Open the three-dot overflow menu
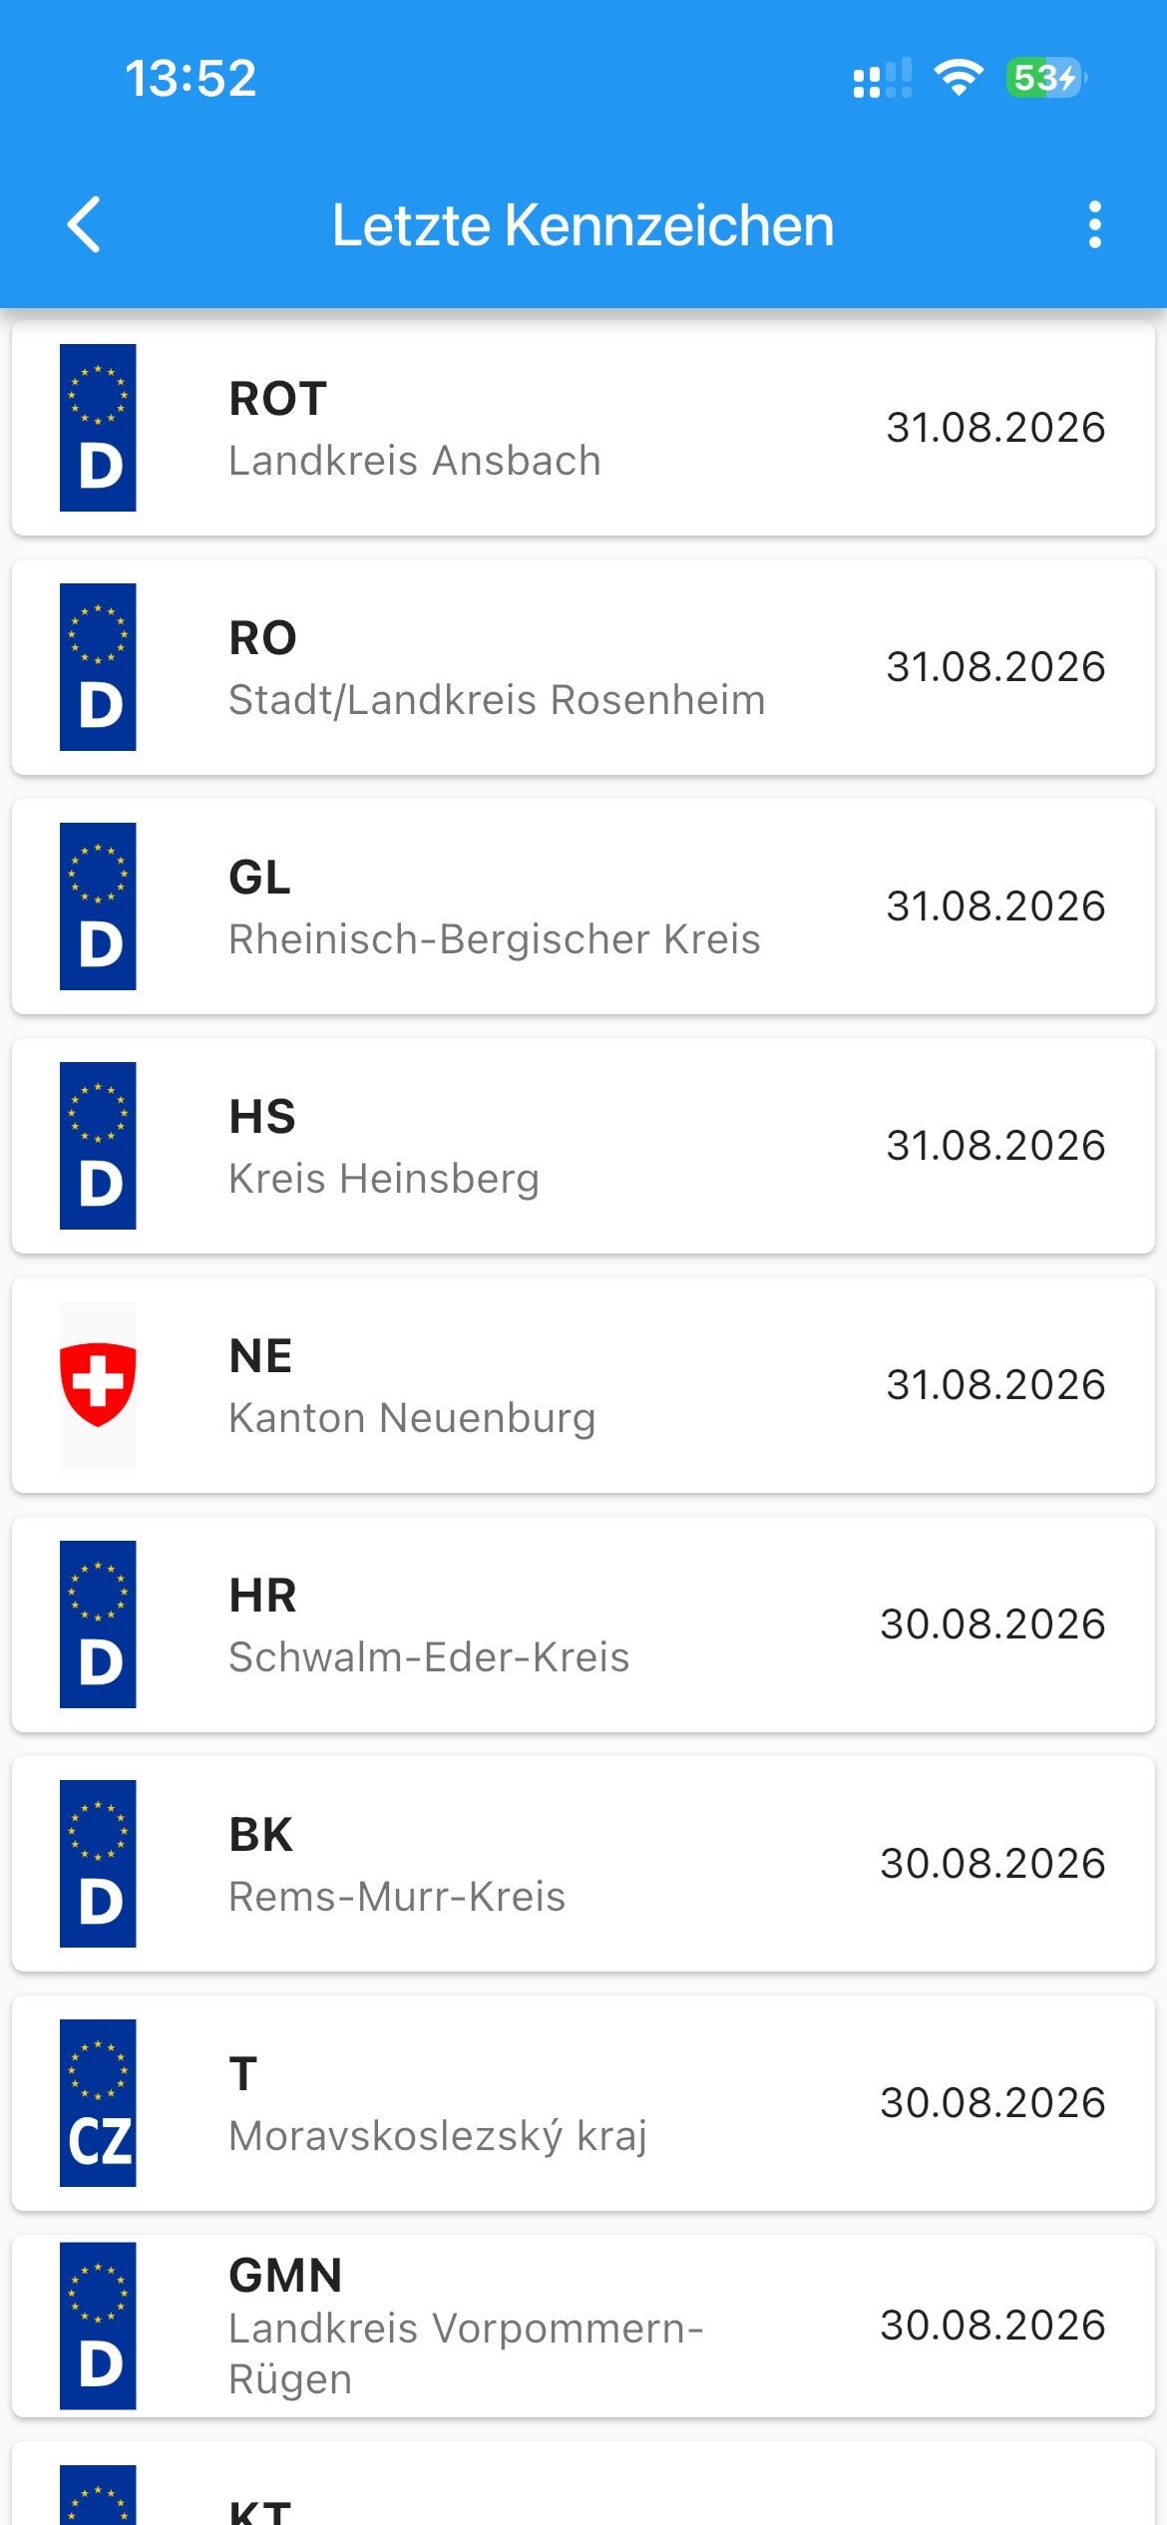1167x2525 pixels. click(1094, 224)
